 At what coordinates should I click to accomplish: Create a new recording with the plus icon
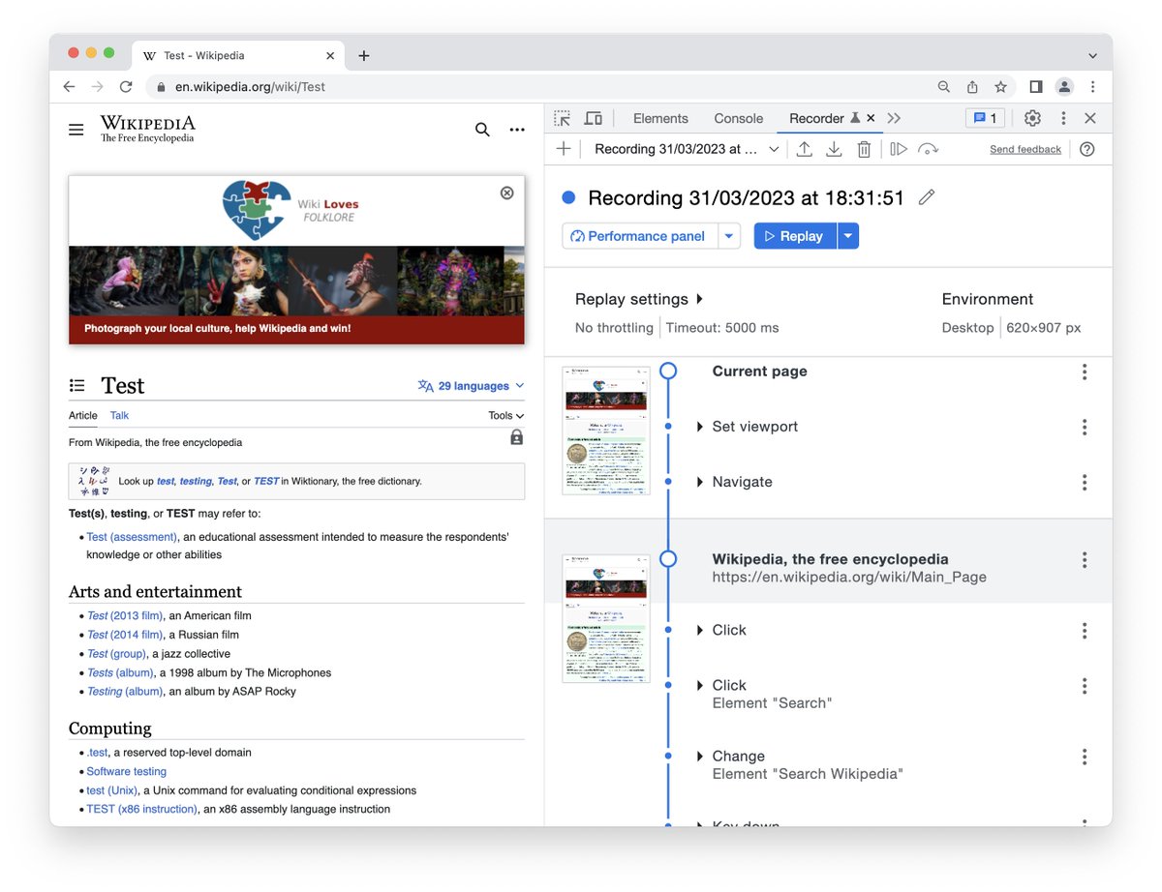pyautogui.click(x=564, y=148)
